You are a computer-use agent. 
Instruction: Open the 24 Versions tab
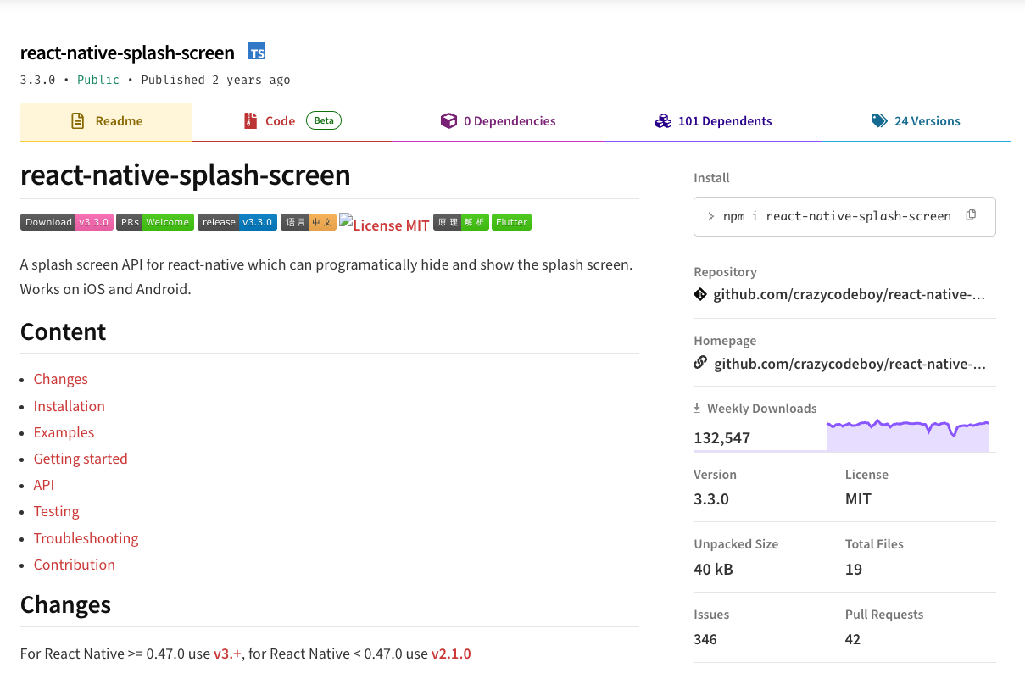[916, 122]
